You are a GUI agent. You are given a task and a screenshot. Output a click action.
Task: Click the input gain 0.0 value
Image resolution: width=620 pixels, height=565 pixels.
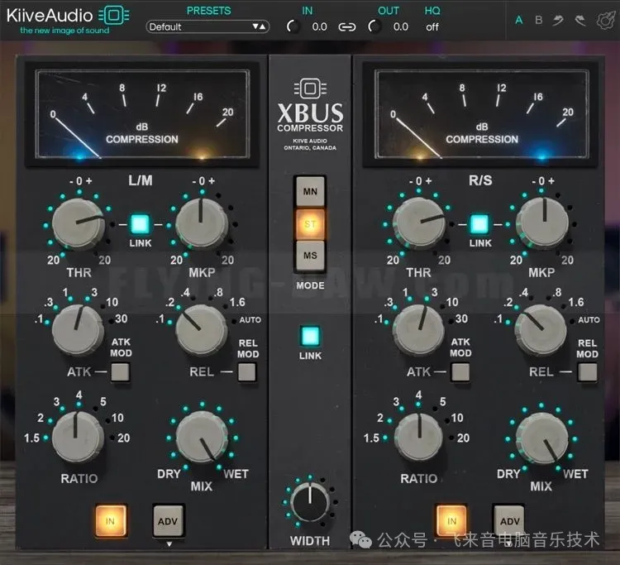319,27
